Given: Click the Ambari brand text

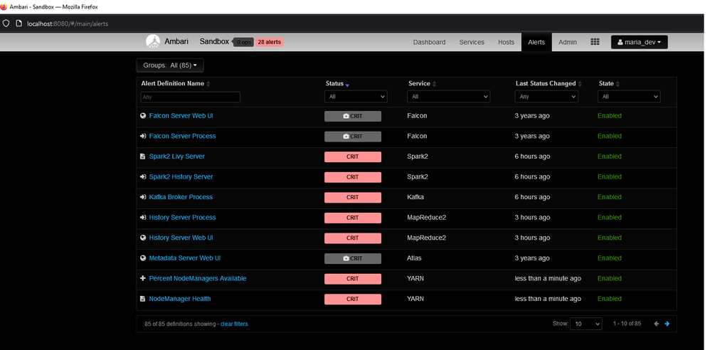Looking at the screenshot, I should 176,42.
